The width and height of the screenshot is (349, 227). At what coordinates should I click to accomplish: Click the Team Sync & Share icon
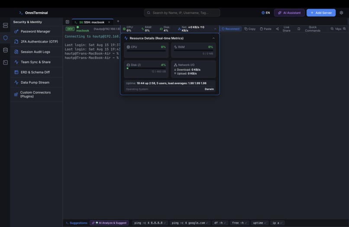[x=16, y=62]
